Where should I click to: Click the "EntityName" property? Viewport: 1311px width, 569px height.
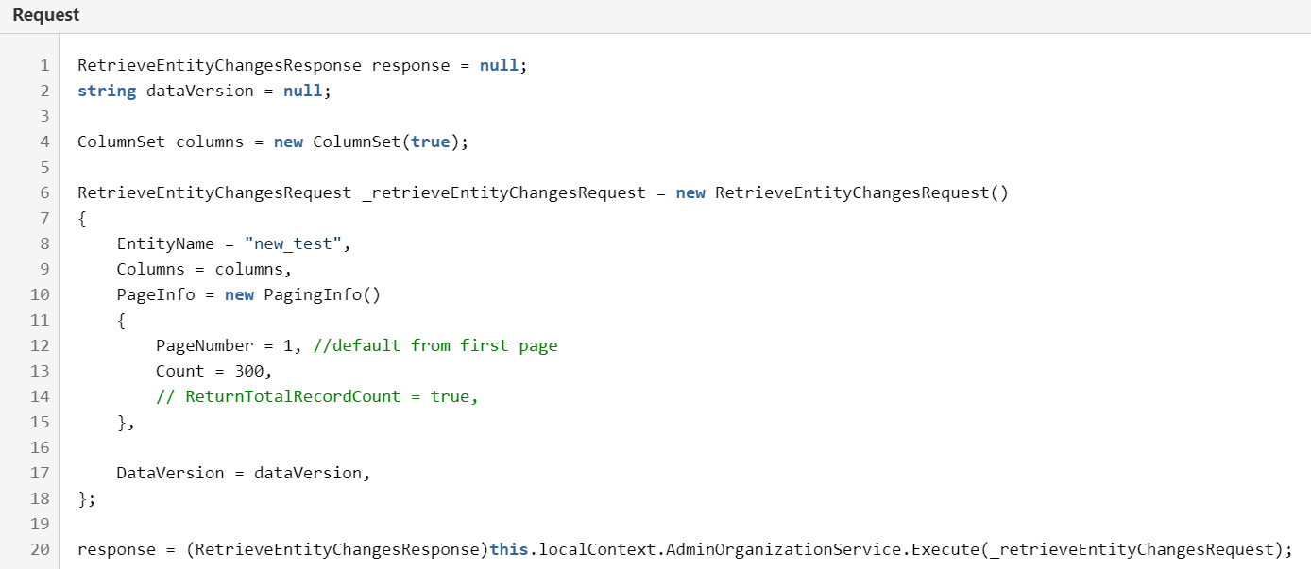(x=166, y=244)
